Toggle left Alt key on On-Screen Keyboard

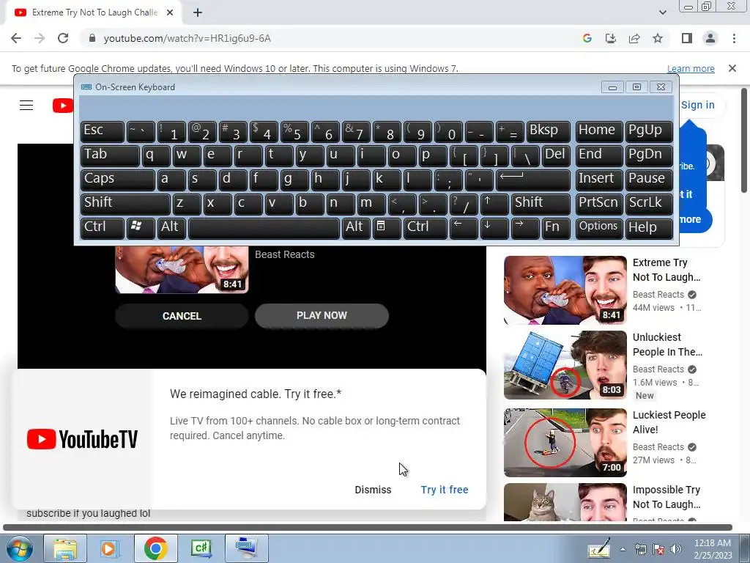[171, 228]
